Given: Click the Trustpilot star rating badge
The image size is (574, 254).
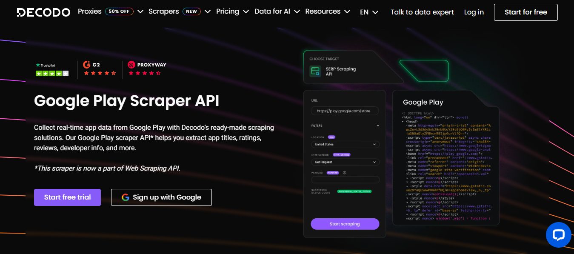Looking at the screenshot, I should [x=52, y=69].
